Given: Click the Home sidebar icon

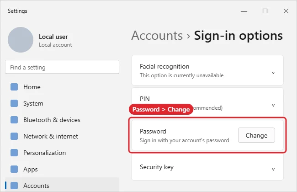Looking at the screenshot, I should click(x=14, y=87).
